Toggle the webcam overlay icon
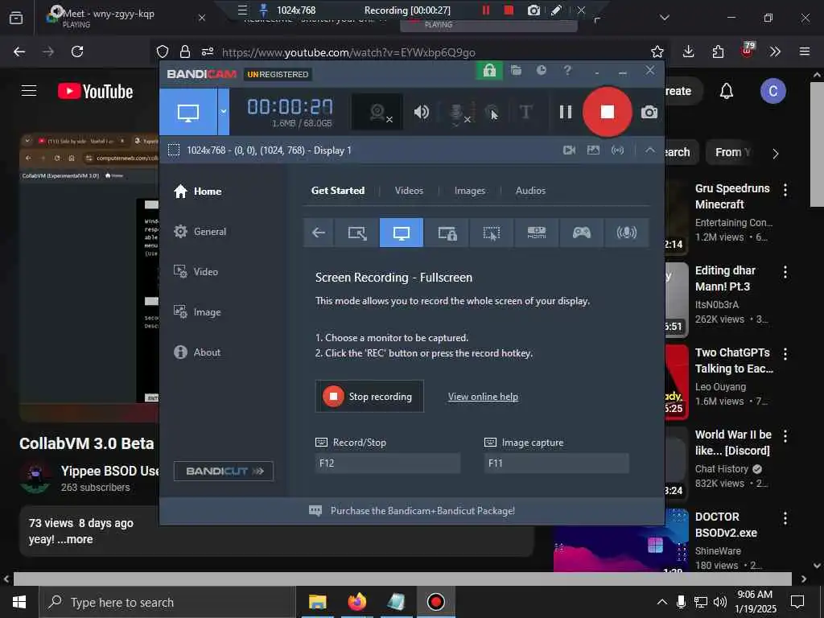The width and height of the screenshot is (824, 618). click(x=377, y=112)
